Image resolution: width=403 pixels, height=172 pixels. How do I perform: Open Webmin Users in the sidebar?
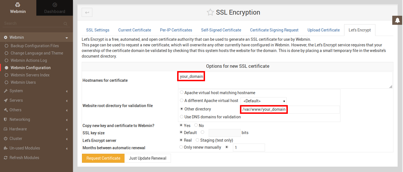[23, 82]
